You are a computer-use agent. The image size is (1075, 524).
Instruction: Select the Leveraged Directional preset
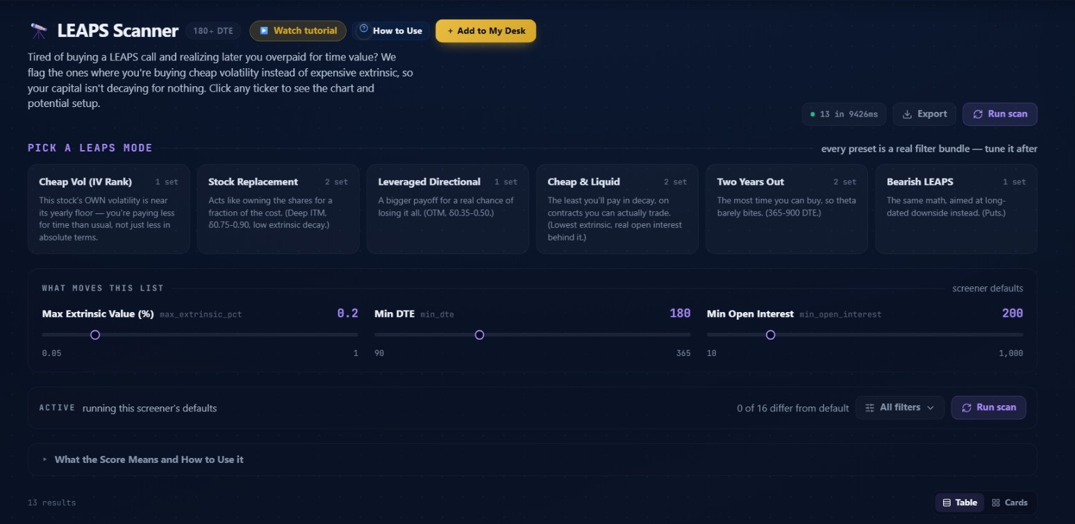click(x=448, y=209)
